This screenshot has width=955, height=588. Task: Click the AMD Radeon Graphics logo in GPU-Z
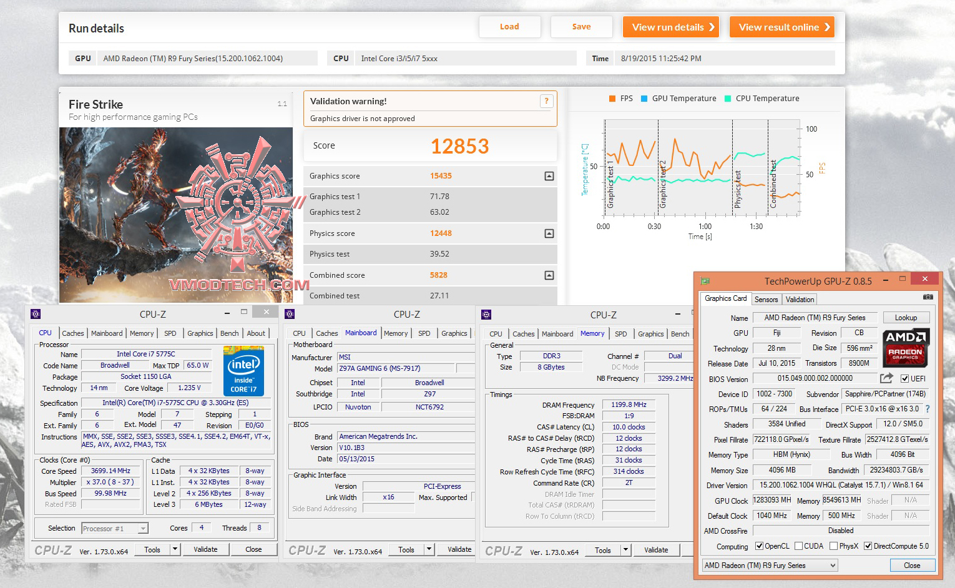[x=905, y=347]
